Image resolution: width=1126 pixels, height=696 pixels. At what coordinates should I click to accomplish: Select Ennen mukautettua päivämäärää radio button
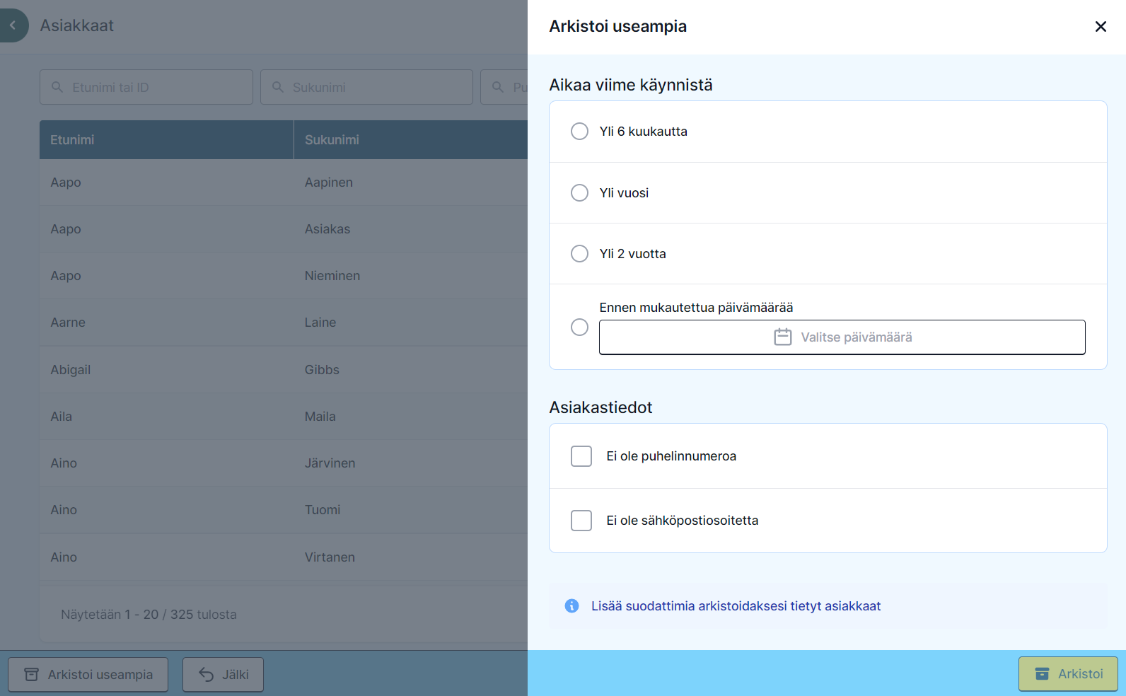click(x=579, y=327)
